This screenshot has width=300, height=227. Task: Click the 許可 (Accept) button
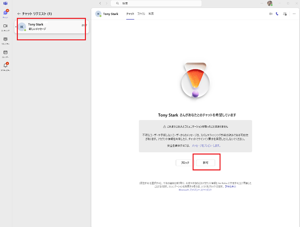point(206,163)
